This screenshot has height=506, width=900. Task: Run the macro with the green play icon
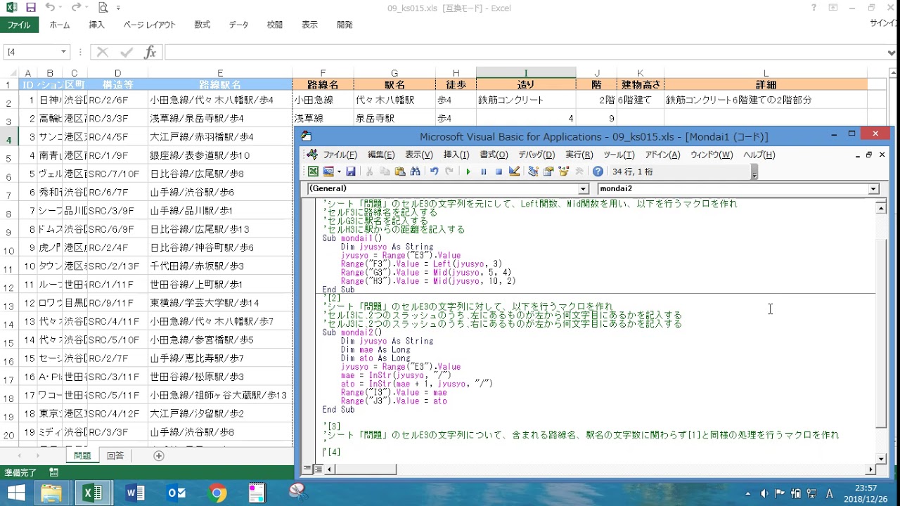coord(468,171)
